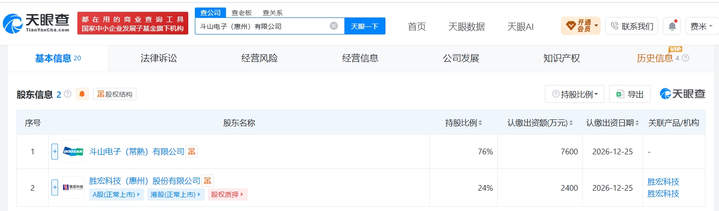
Task: Open the 开通会员 membership dropdown
Action: 580,26
